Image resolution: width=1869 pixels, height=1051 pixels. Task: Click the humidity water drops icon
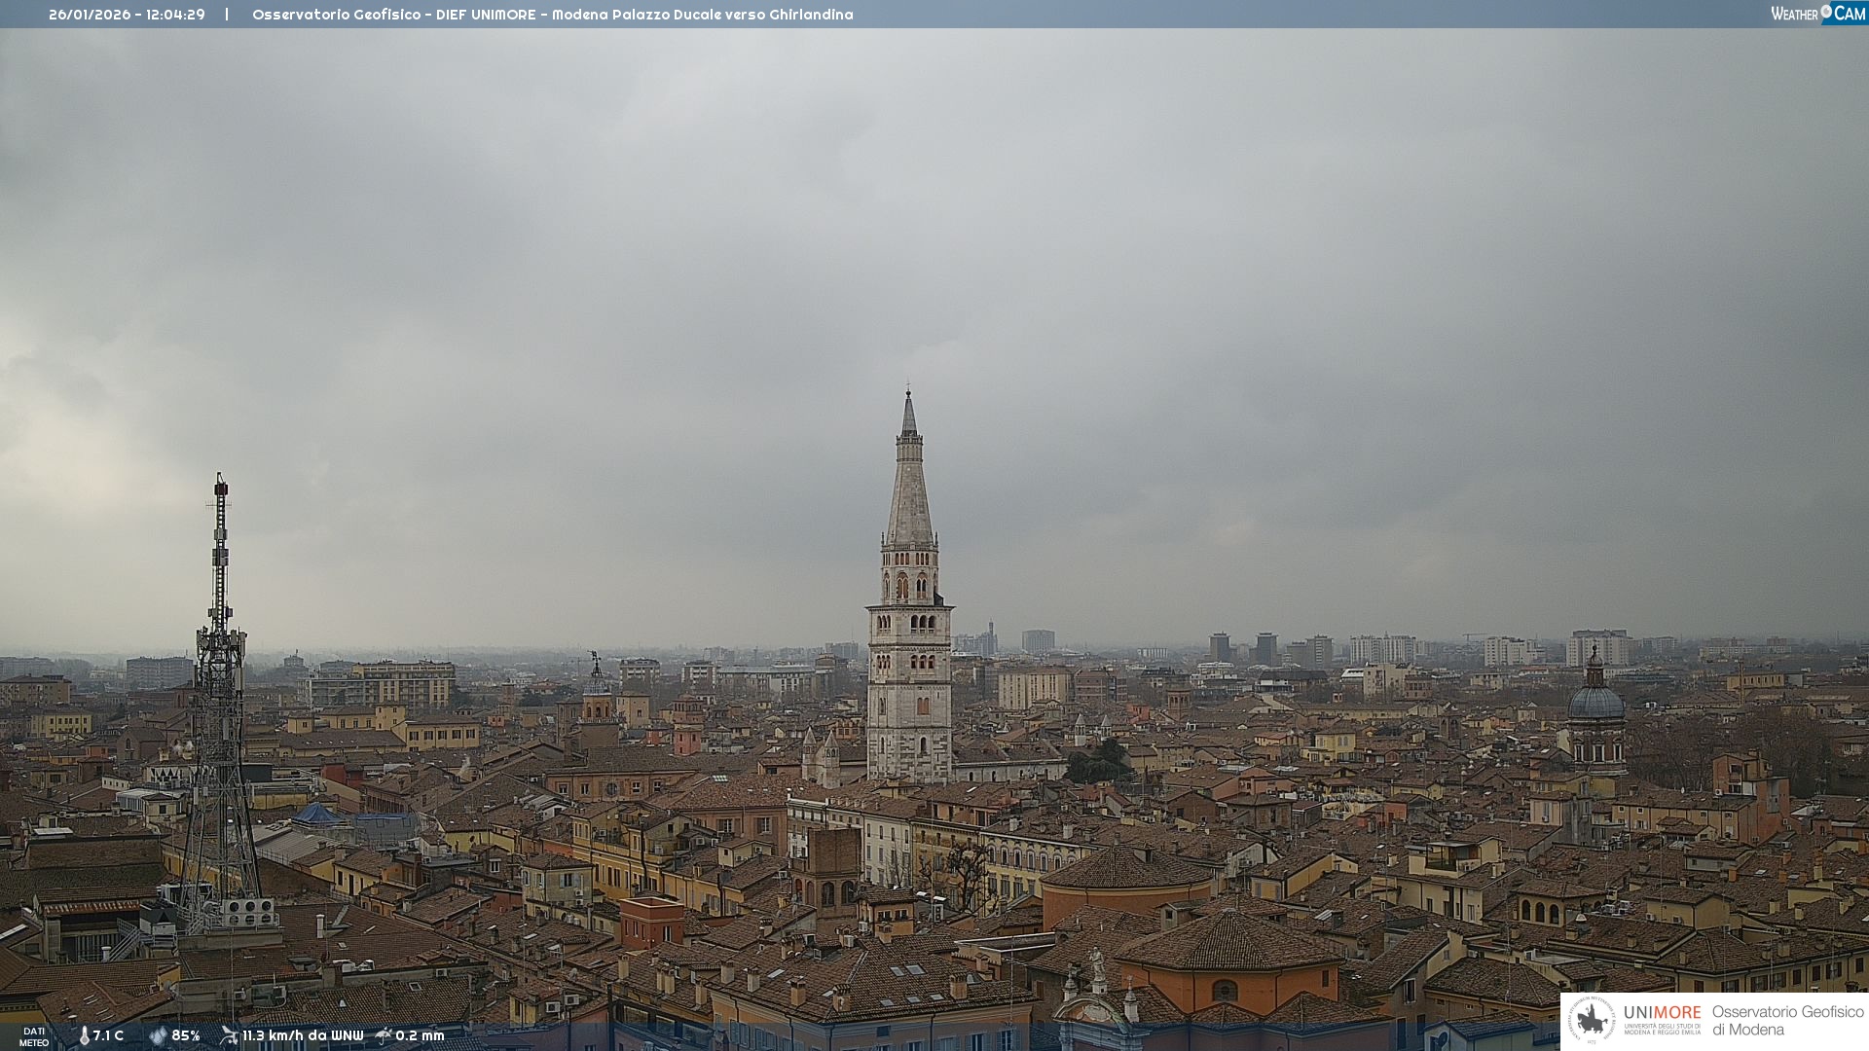tap(158, 1035)
